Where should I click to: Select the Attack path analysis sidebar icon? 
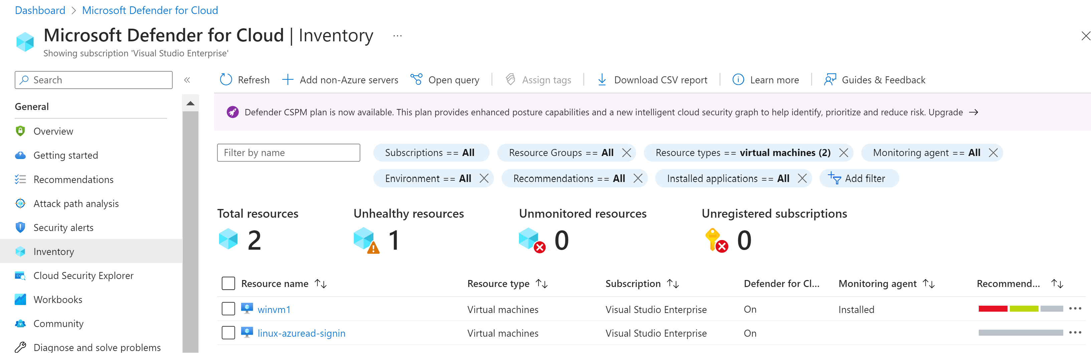coord(20,203)
